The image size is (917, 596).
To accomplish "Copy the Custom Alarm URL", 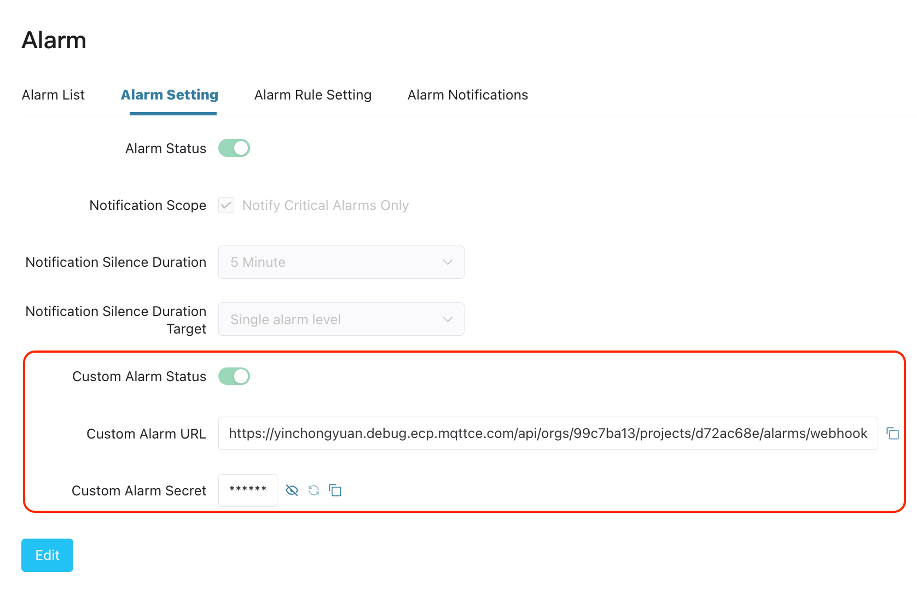I will (x=892, y=434).
